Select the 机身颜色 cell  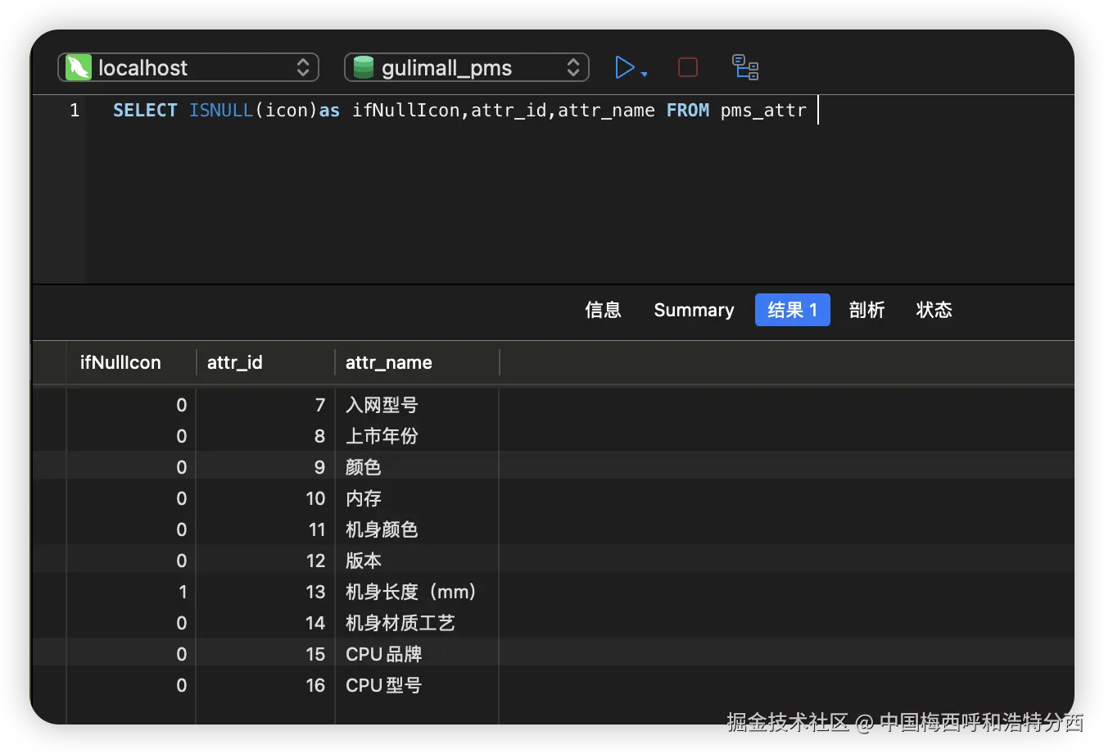(417, 529)
